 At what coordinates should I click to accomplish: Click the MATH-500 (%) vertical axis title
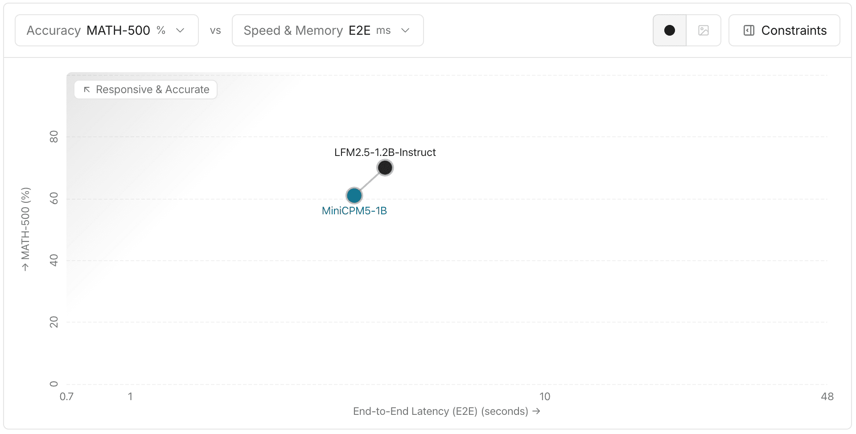tap(25, 223)
